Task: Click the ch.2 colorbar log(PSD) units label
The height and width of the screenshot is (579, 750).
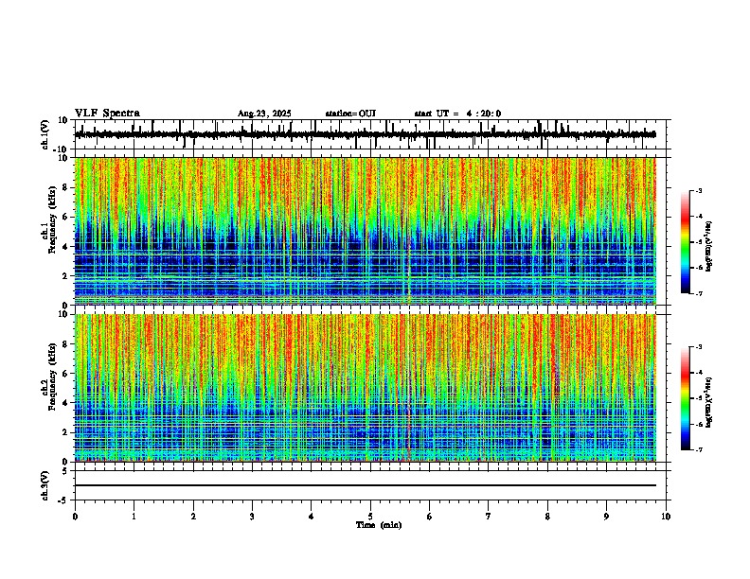Action: coord(709,402)
